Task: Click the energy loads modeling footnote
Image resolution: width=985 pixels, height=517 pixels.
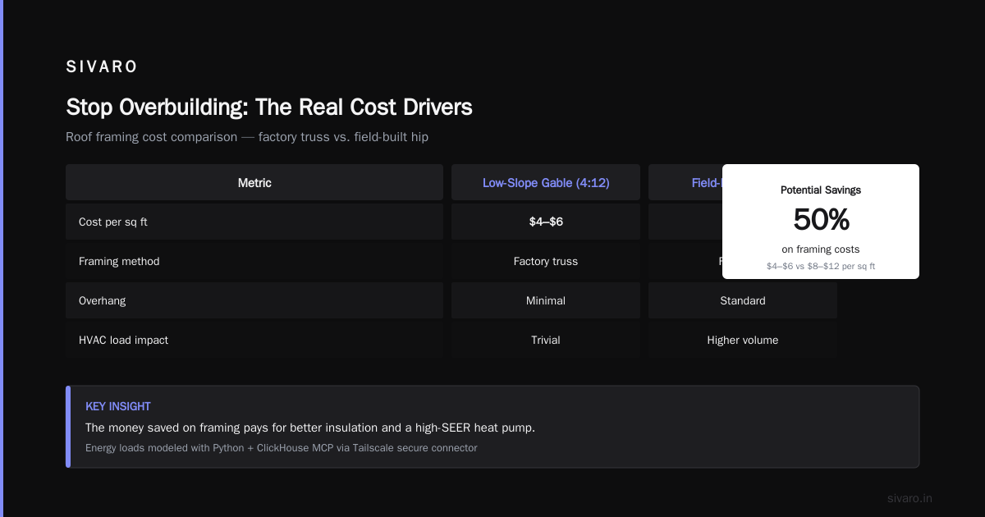Action: [x=282, y=448]
